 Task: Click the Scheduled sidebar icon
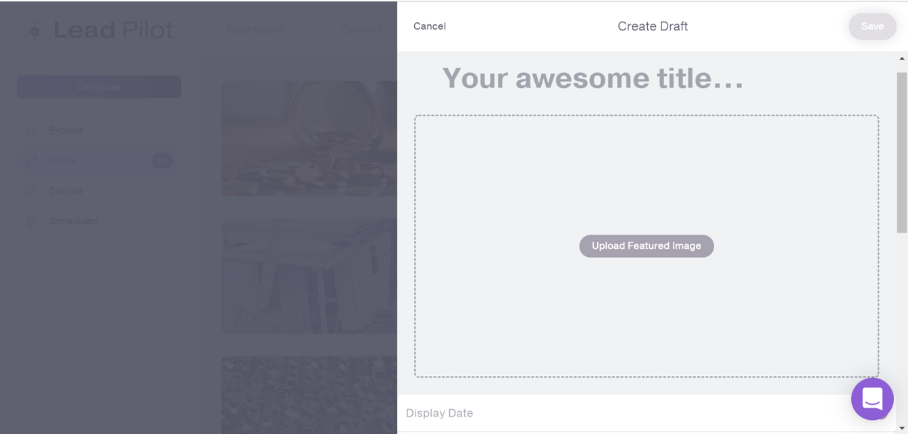pos(31,221)
